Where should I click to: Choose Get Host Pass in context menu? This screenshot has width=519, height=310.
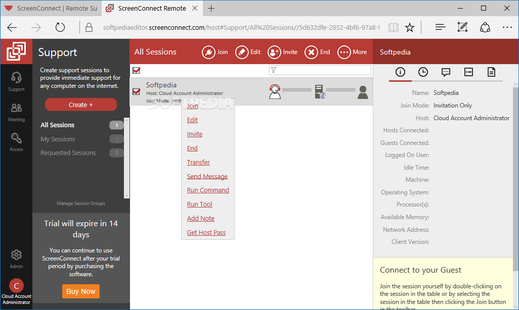coord(206,233)
